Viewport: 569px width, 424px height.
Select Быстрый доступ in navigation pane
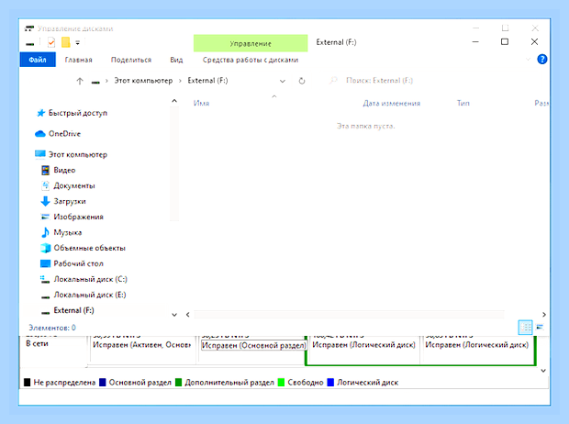tap(78, 113)
